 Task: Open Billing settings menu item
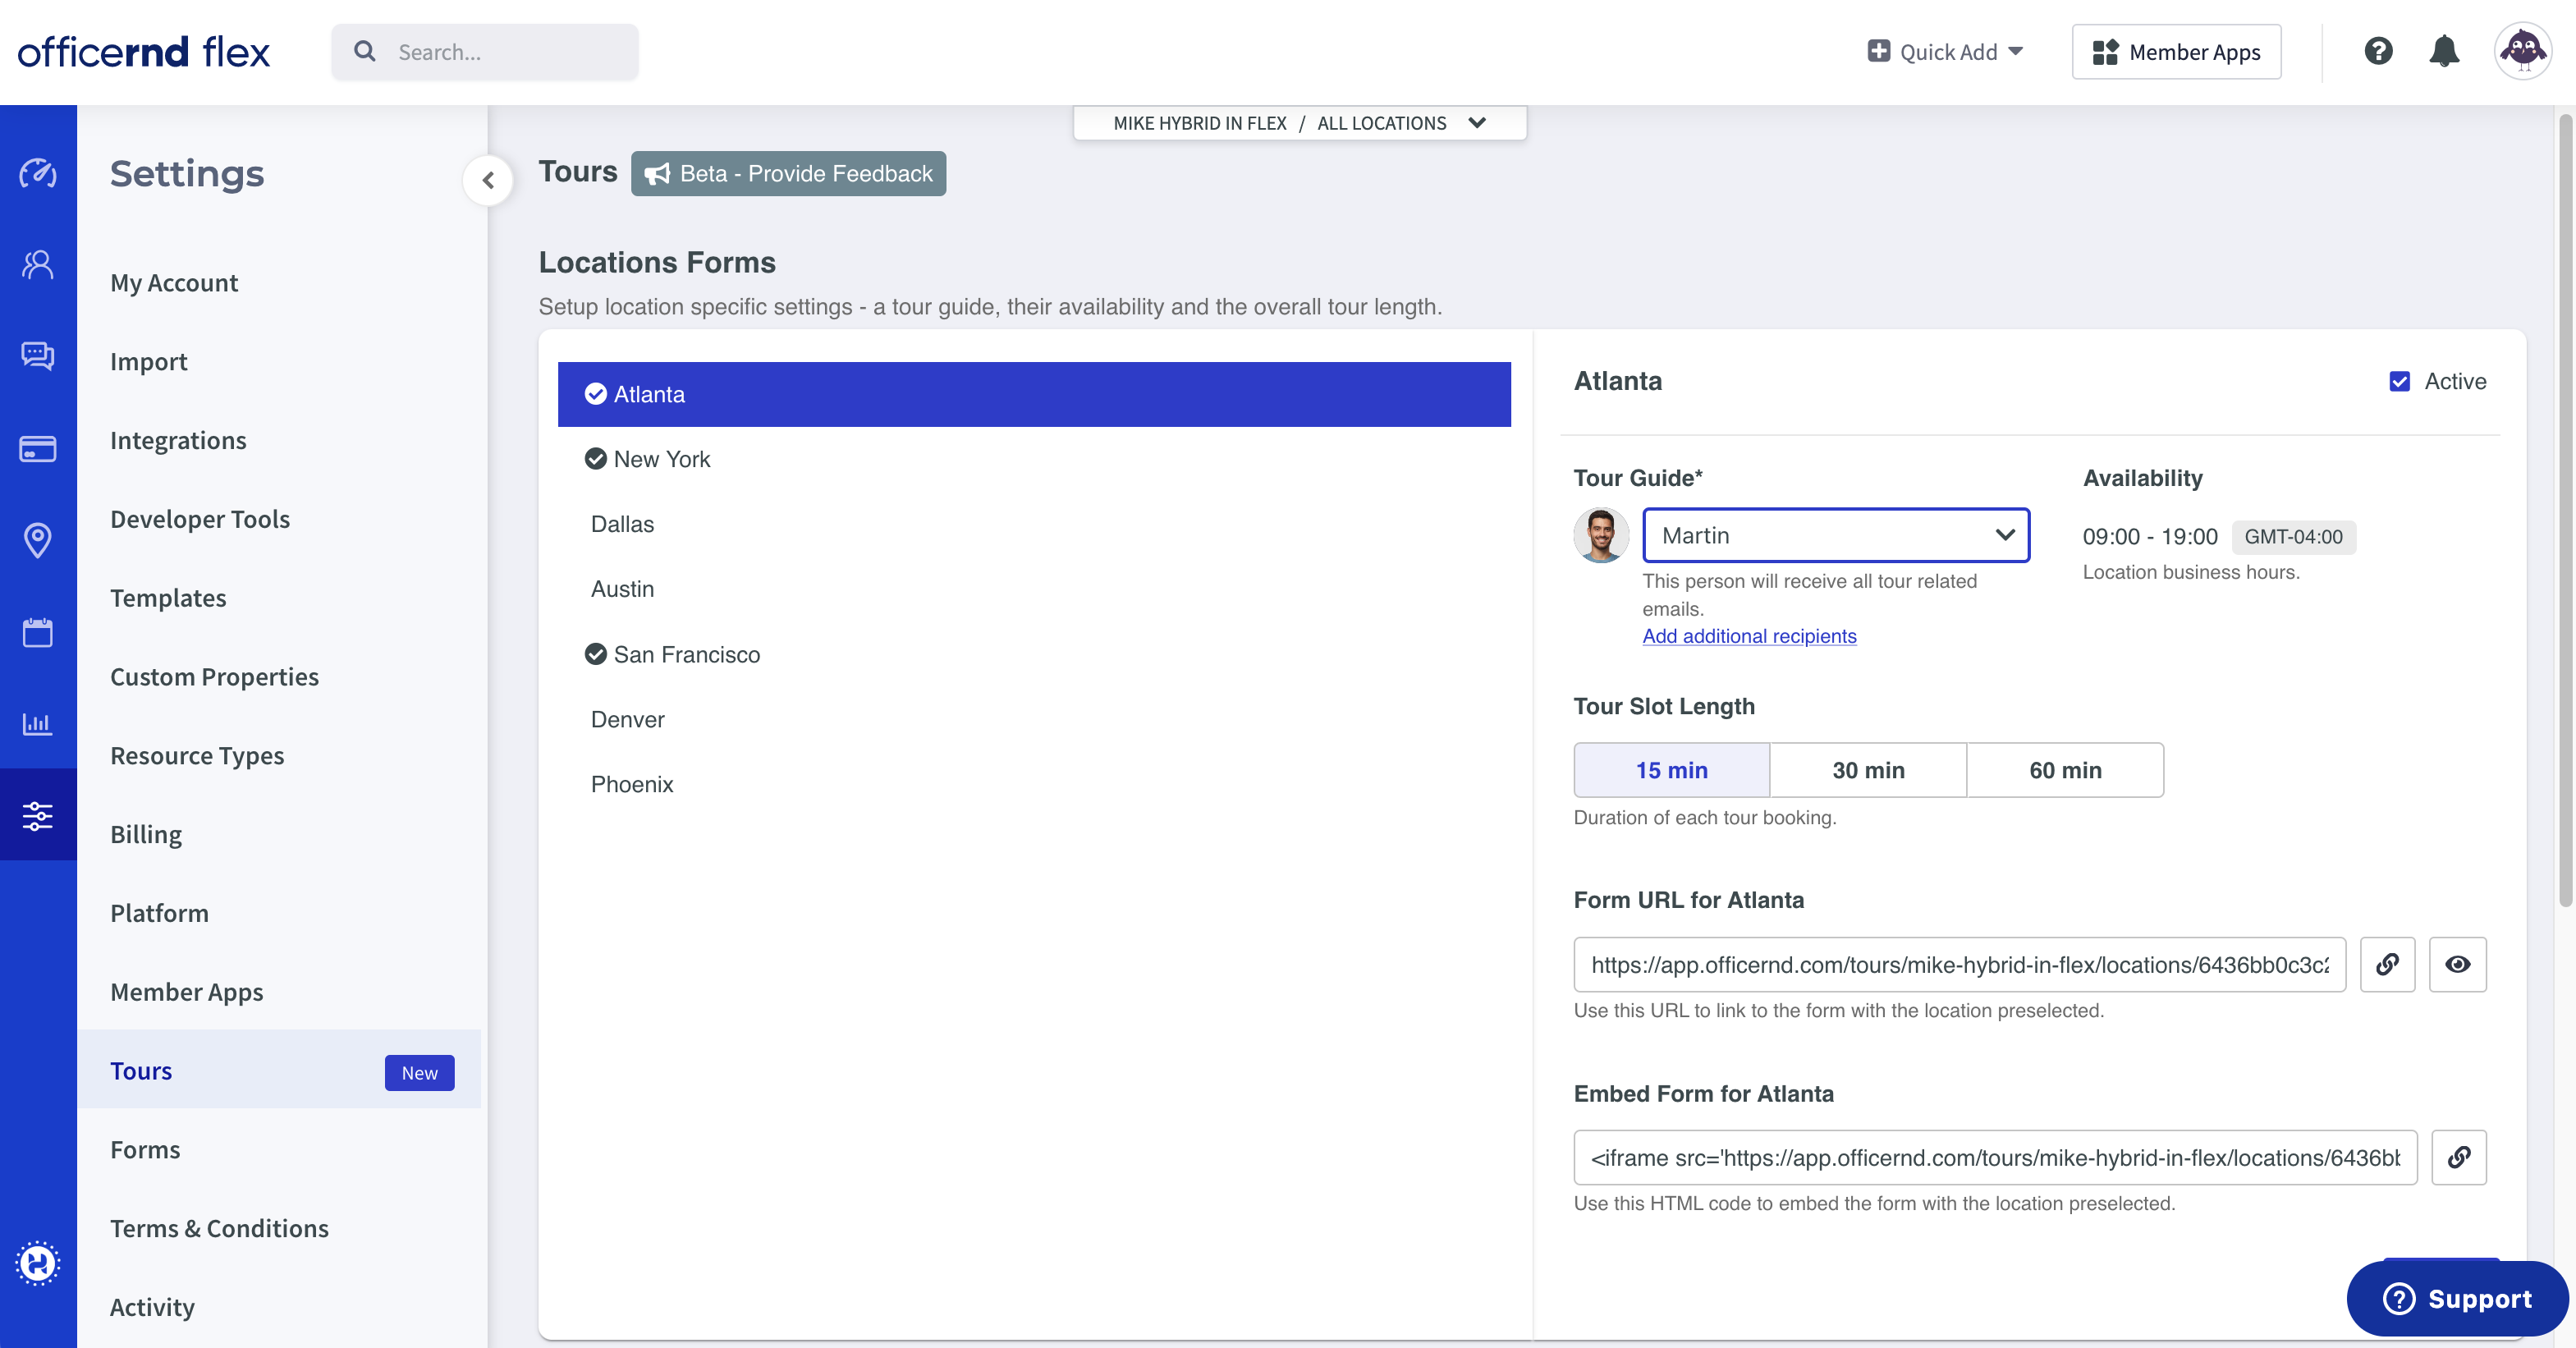[x=146, y=834]
